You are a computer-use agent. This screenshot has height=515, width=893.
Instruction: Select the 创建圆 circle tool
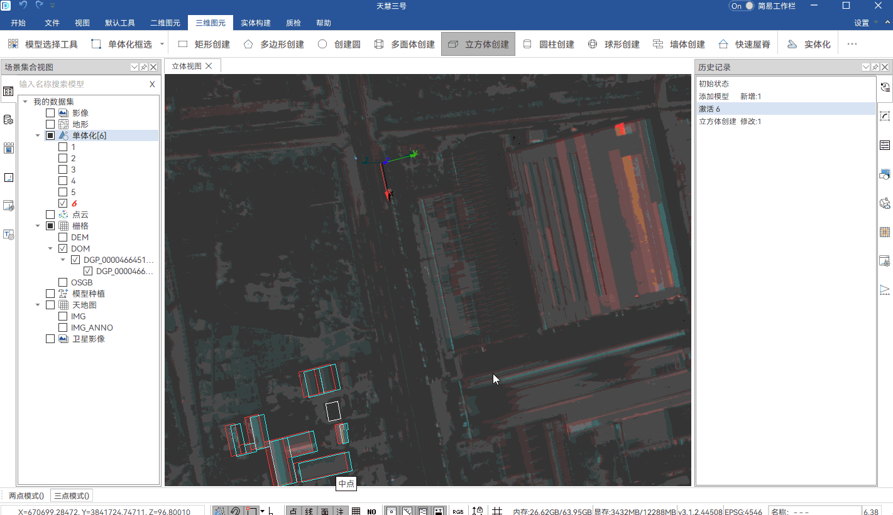tap(339, 45)
